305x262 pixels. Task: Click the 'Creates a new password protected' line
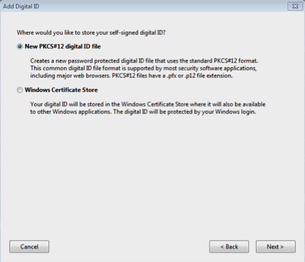(x=144, y=61)
